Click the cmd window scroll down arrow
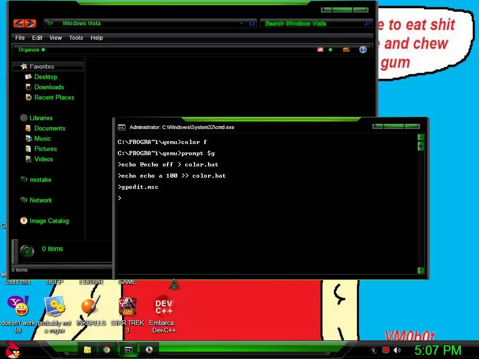This screenshot has width=479, height=359. click(x=421, y=270)
